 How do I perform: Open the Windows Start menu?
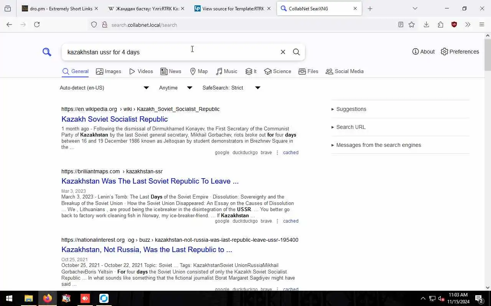click(9, 298)
